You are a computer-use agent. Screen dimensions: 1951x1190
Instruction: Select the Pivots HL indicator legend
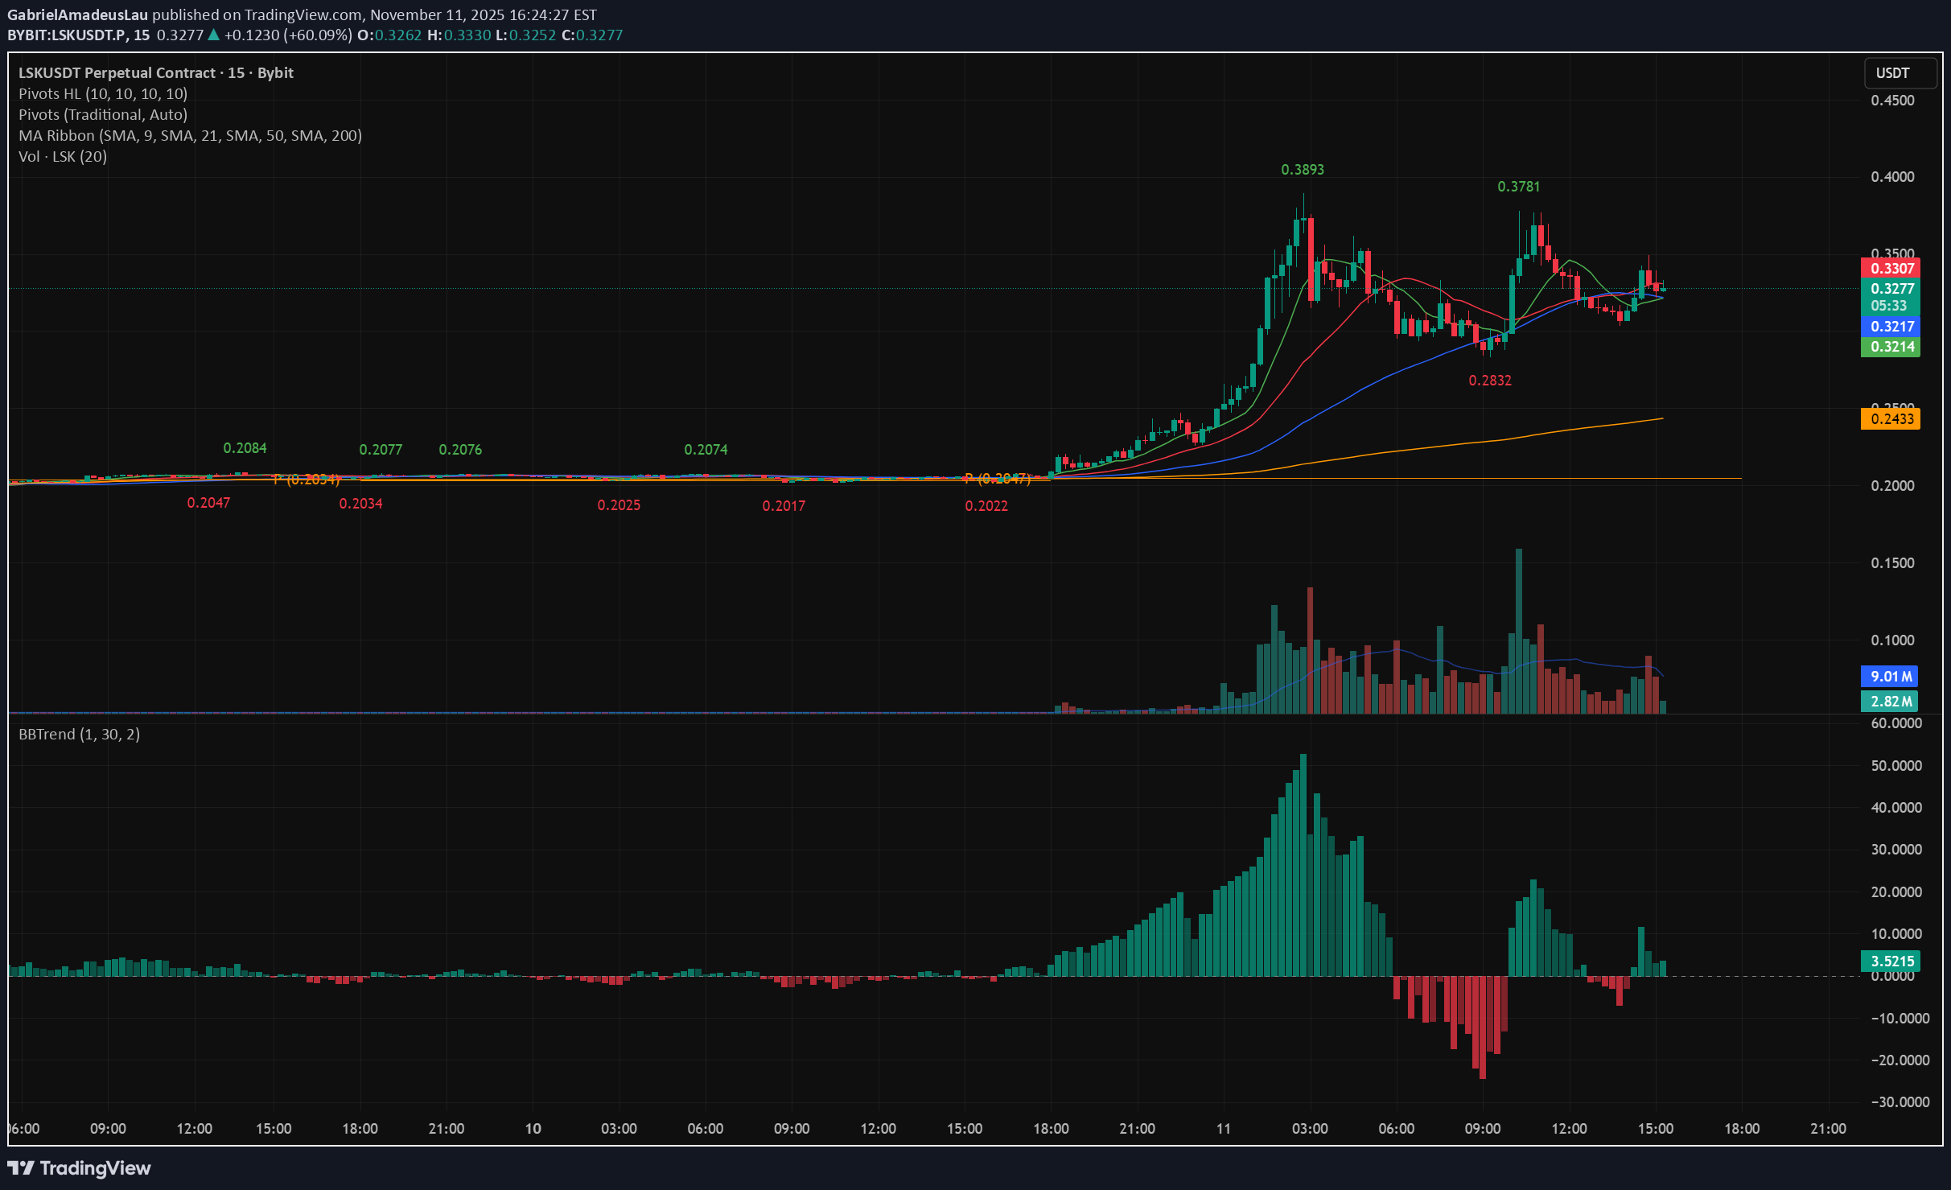(x=103, y=93)
